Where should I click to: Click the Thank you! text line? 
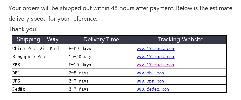pyautogui.click(x=23, y=29)
